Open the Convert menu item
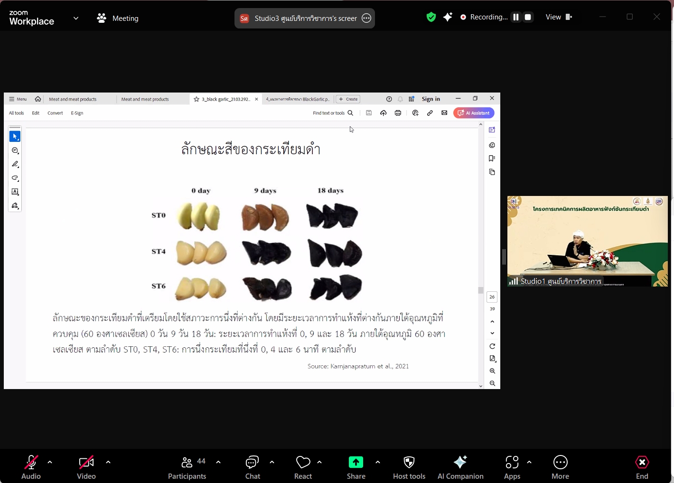 (55, 113)
